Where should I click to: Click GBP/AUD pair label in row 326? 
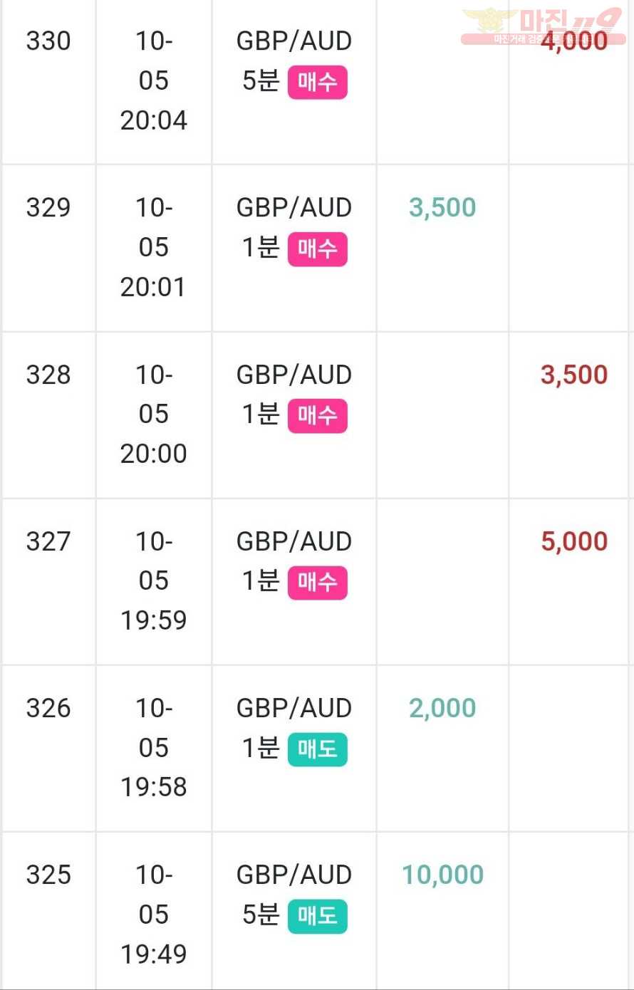pyautogui.click(x=294, y=708)
